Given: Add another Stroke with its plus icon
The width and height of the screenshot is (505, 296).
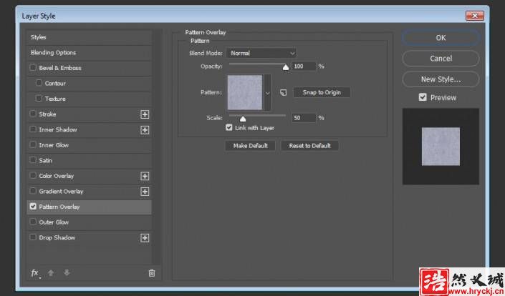Looking at the screenshot, I should coord(145,114).
